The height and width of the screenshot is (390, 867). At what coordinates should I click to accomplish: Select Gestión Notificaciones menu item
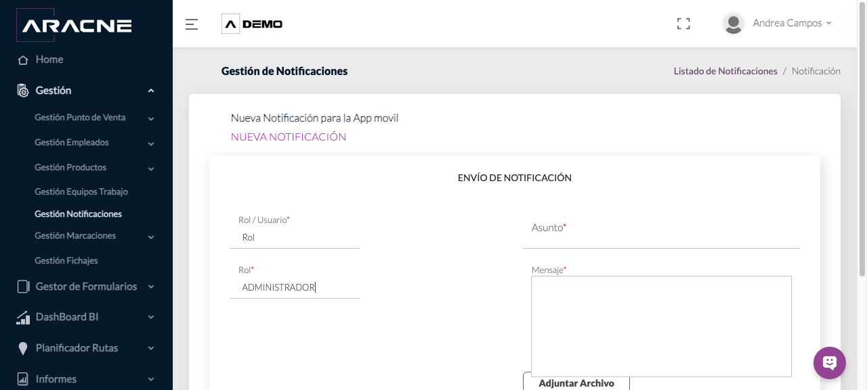pyautogui.click(x=79, y=214)
